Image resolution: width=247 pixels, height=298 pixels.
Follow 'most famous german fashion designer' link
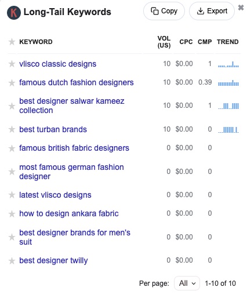pos(71,172)
